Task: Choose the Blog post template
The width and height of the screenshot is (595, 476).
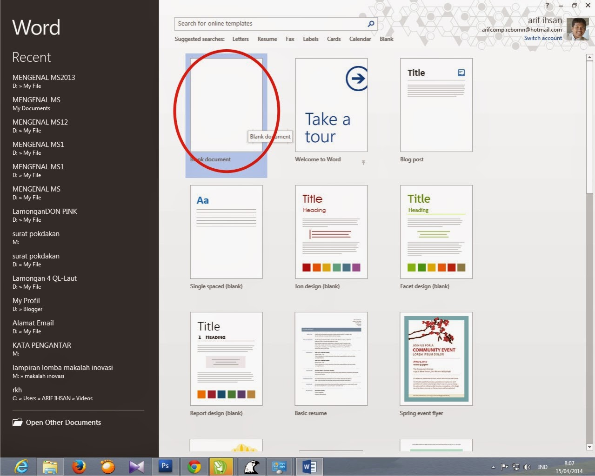Action: pos(436,105)
